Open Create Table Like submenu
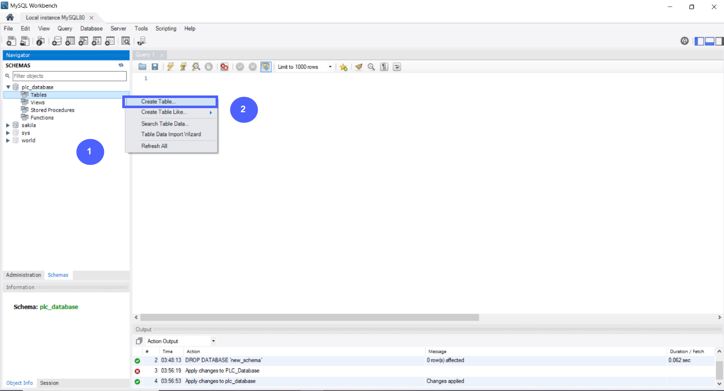724x391 pixels. [x=171, y=112]
